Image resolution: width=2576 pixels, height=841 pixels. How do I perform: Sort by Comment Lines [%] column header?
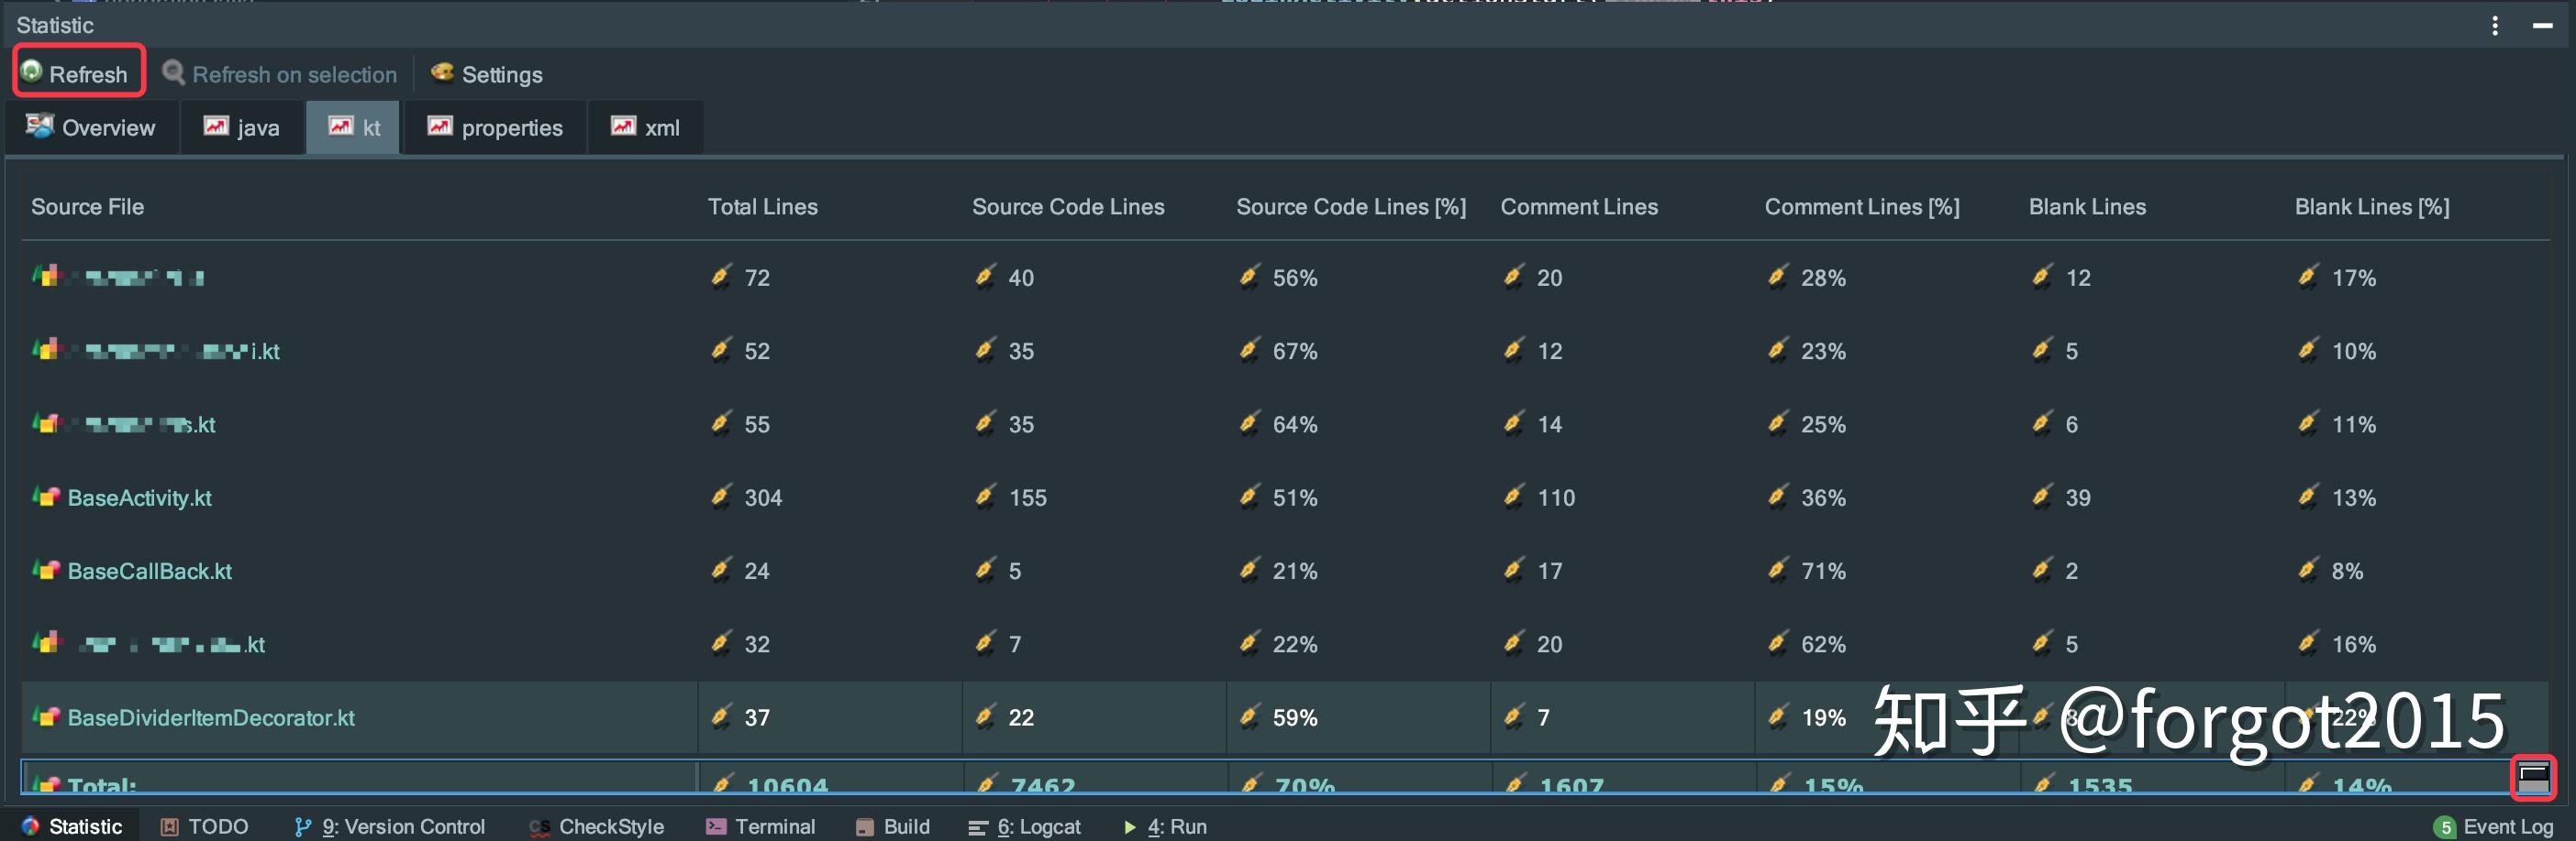coord(1861,207)
